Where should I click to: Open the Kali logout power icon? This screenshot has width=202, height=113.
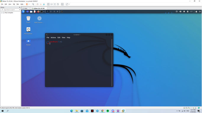click(200, 11)
